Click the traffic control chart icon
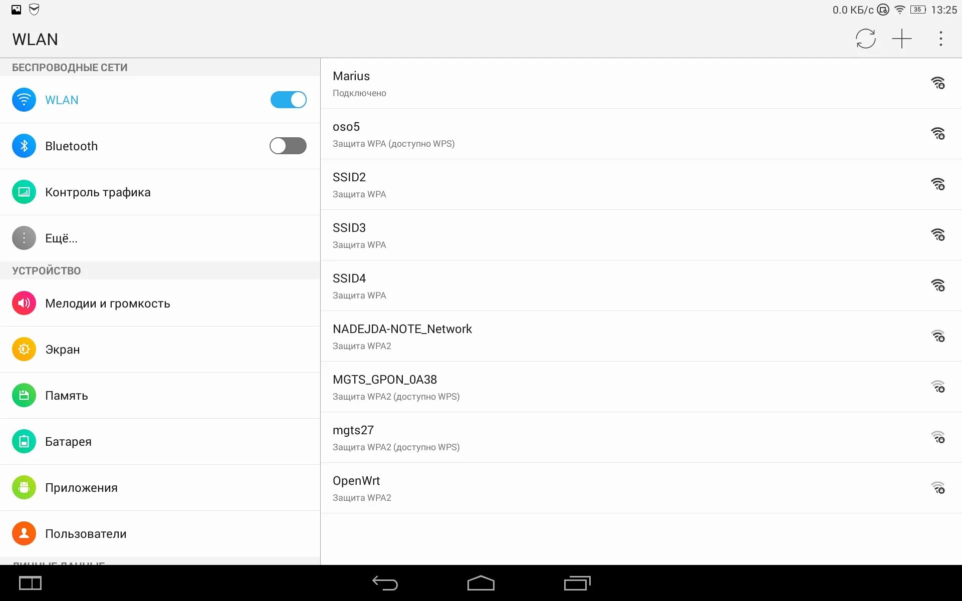This screenshot has height=601, width=962. click(x=24, y=192)
